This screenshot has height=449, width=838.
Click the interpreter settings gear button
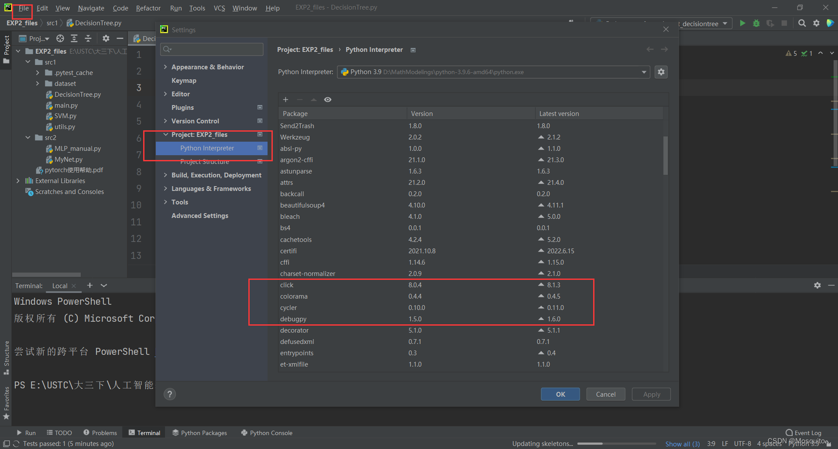[x=661, y=72]
